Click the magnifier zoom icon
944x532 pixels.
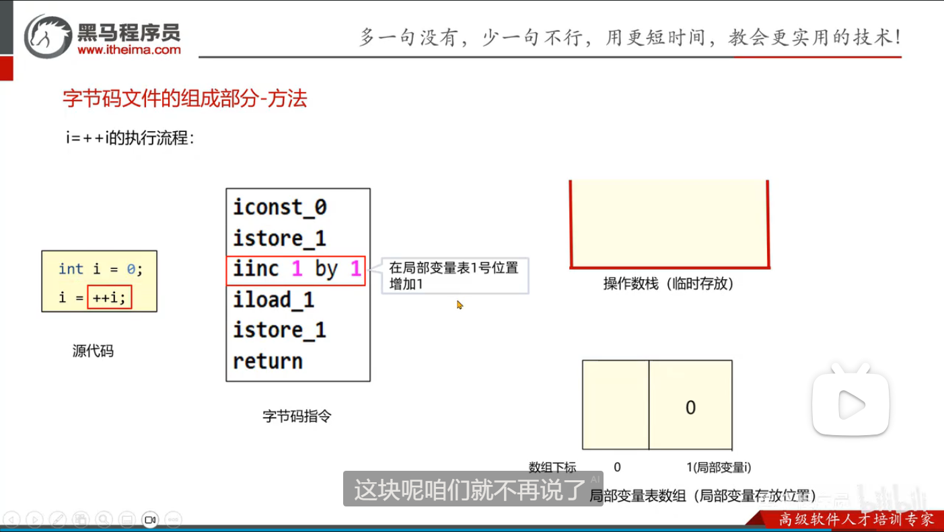coord(104,519)
